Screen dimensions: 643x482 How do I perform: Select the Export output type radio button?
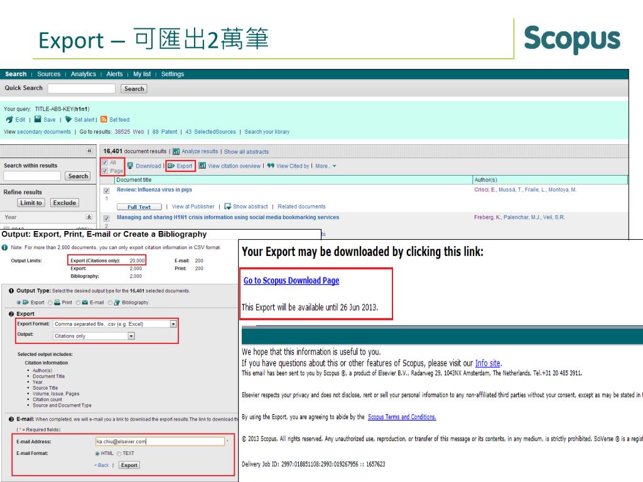pyautogui.click(x=18, y=303)
